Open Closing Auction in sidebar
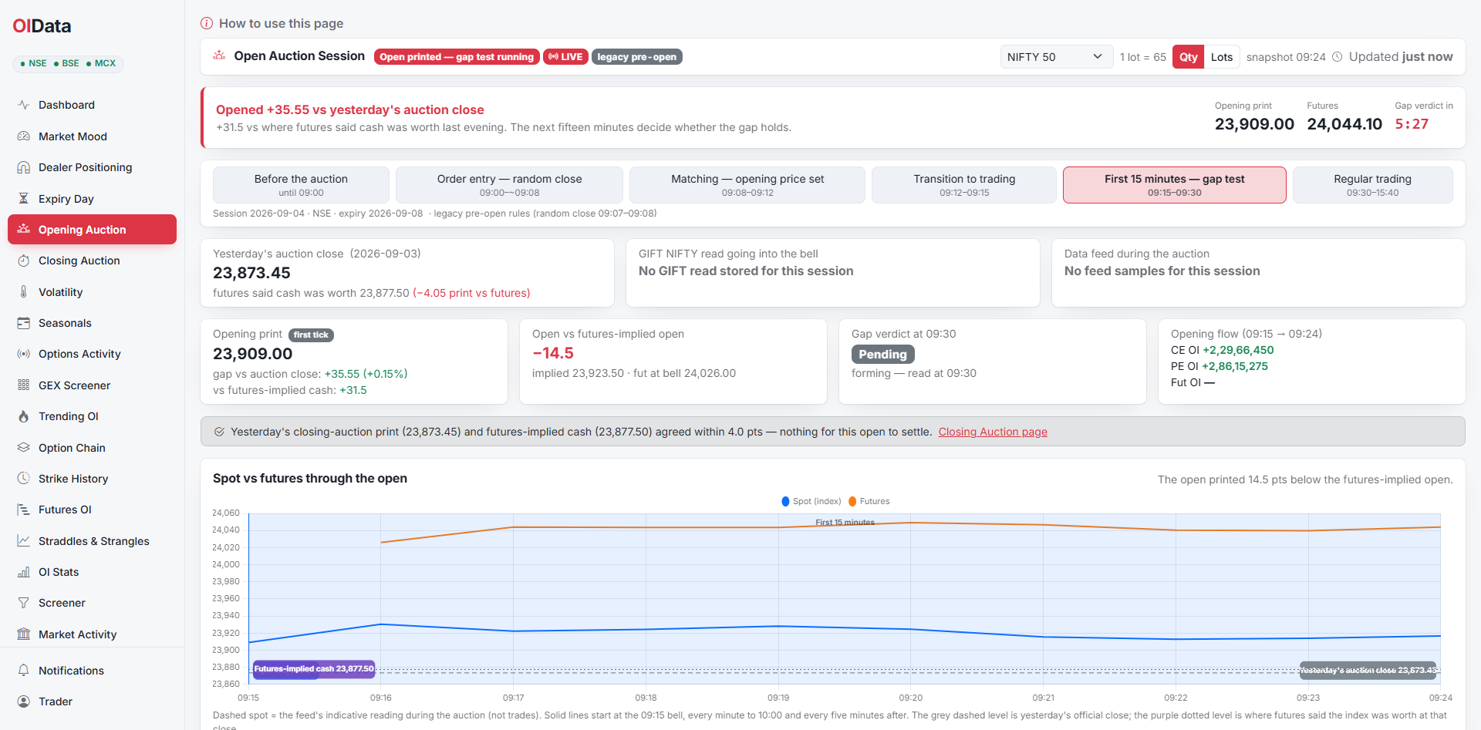1481x730 pixels. pos(92,261)
